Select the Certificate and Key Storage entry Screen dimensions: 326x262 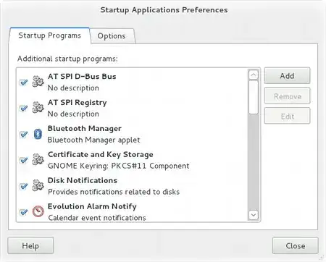[x=132, y=160]
